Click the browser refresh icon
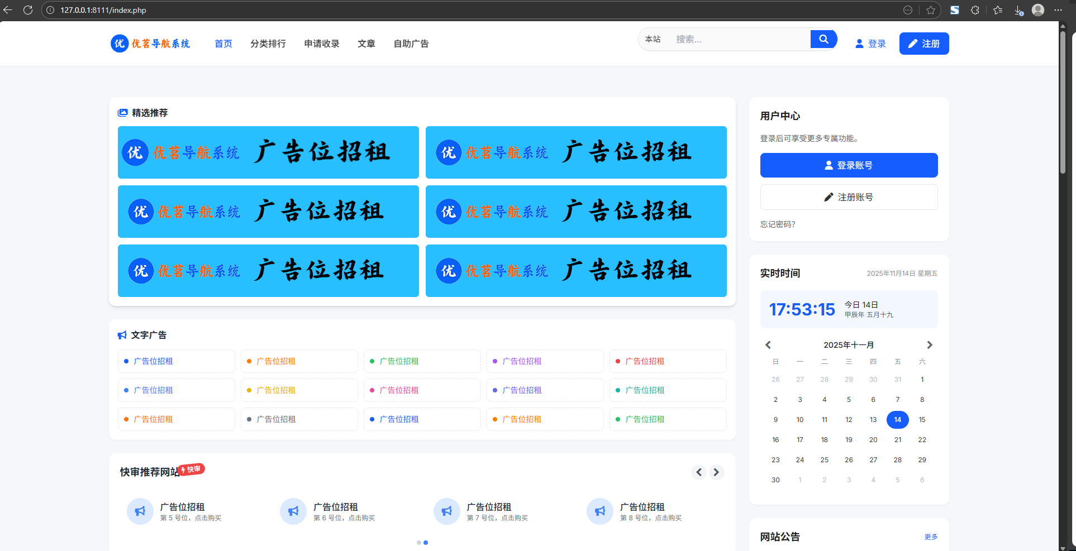The height and width of the screenshot is (551, 1076). pos(28,9)
